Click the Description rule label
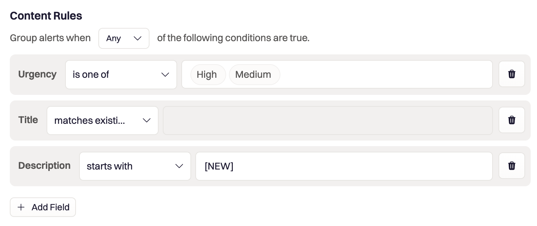 44,166
